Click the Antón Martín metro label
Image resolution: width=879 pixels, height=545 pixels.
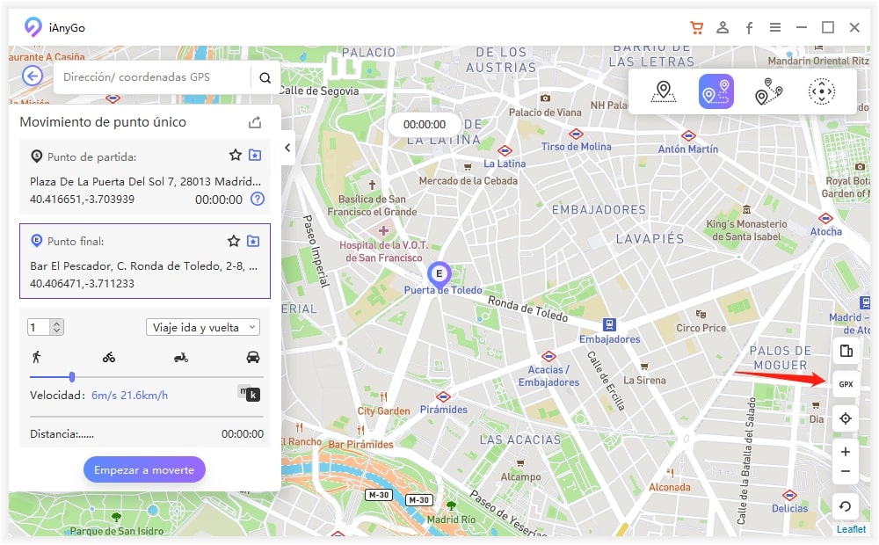click(x=688, y=149)
